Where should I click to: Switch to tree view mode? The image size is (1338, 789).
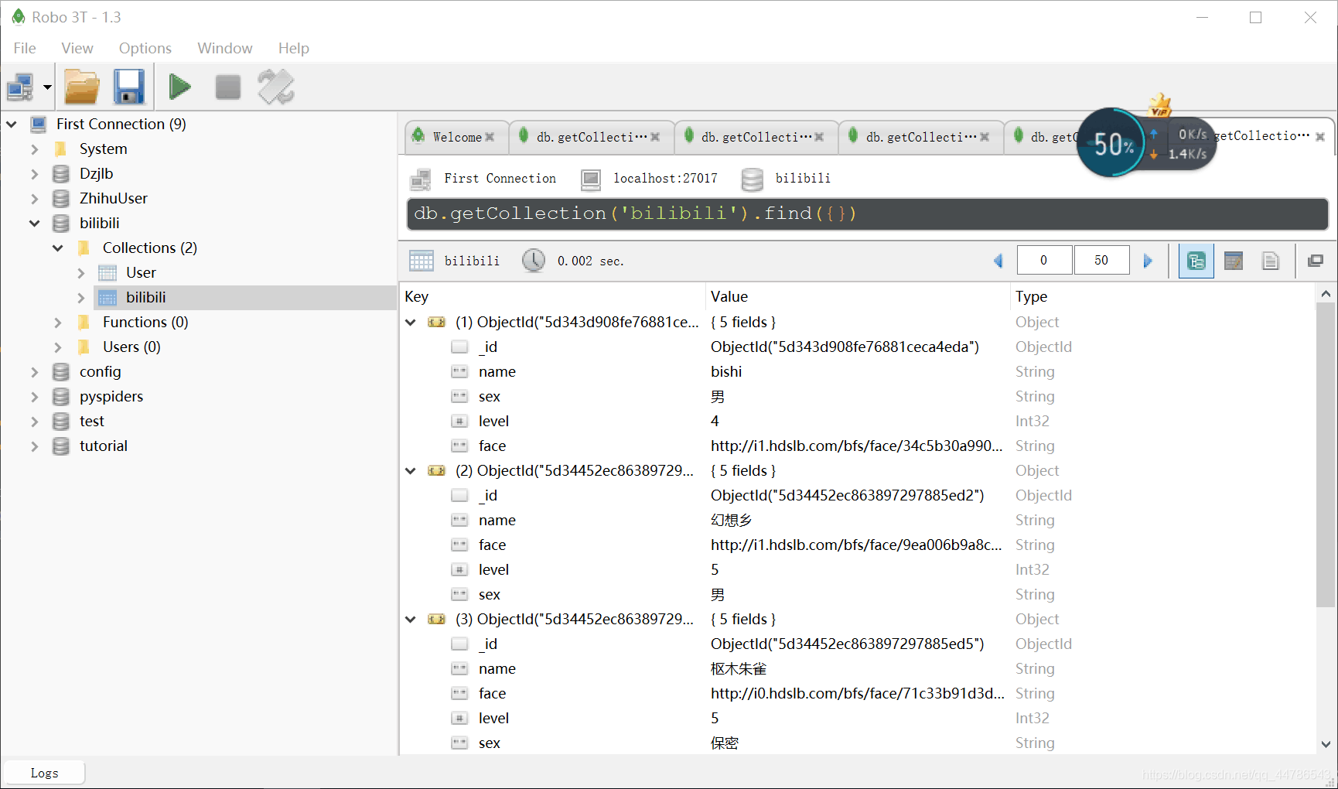point(1196,261)
